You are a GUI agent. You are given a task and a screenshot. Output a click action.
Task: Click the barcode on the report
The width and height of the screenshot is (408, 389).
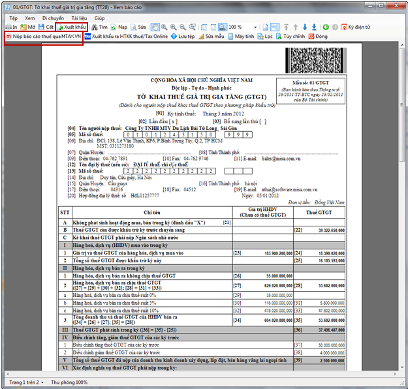[316, 60]
